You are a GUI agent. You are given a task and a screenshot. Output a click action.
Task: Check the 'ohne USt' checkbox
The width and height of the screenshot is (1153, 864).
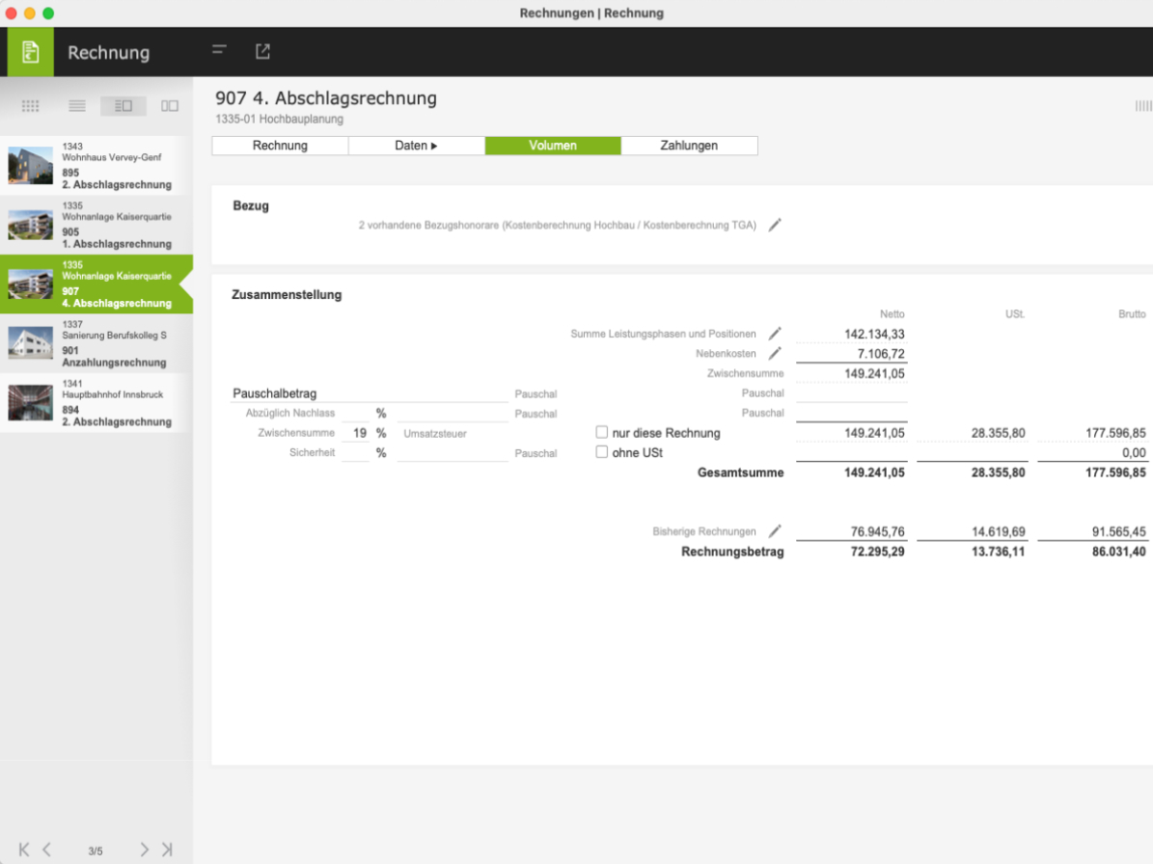click(602, 452)
